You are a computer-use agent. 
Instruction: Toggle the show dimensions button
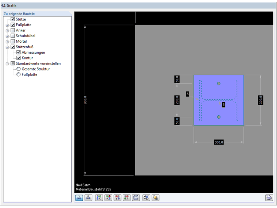(79, 197)
